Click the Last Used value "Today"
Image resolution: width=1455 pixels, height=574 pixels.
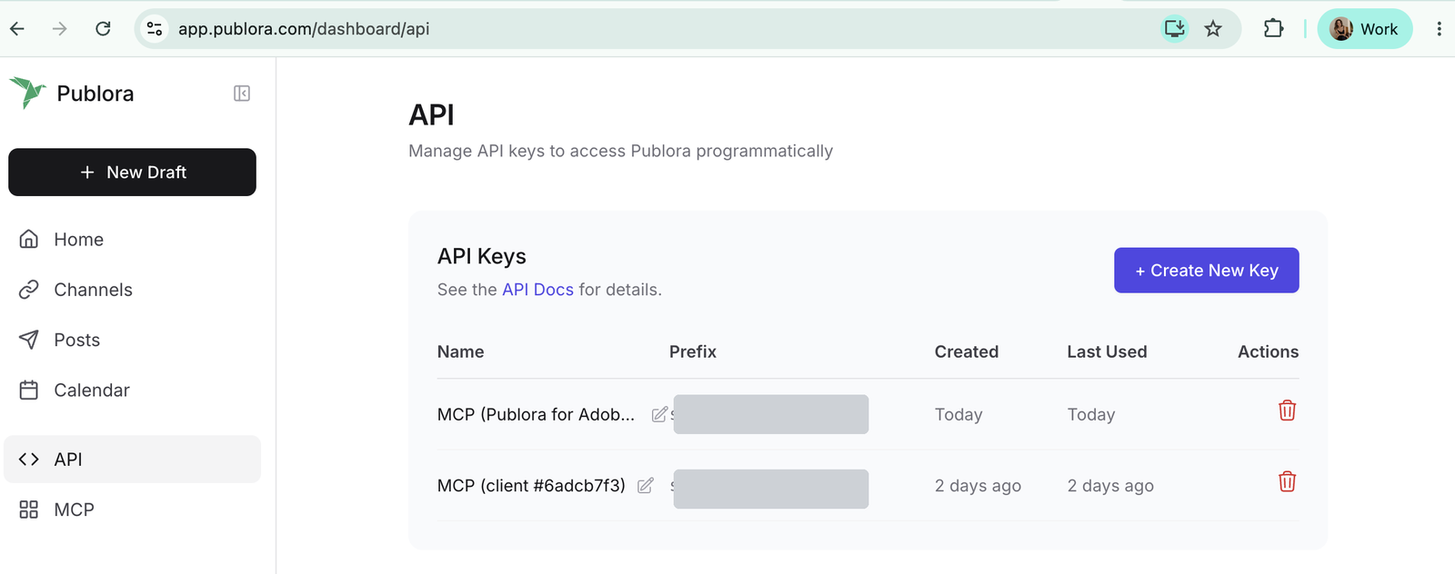[x=1091, y=414]
